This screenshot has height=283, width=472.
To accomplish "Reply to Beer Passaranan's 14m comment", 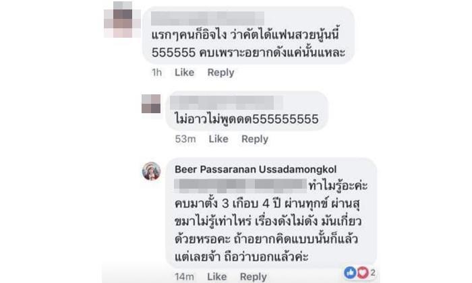I will 253,276.
